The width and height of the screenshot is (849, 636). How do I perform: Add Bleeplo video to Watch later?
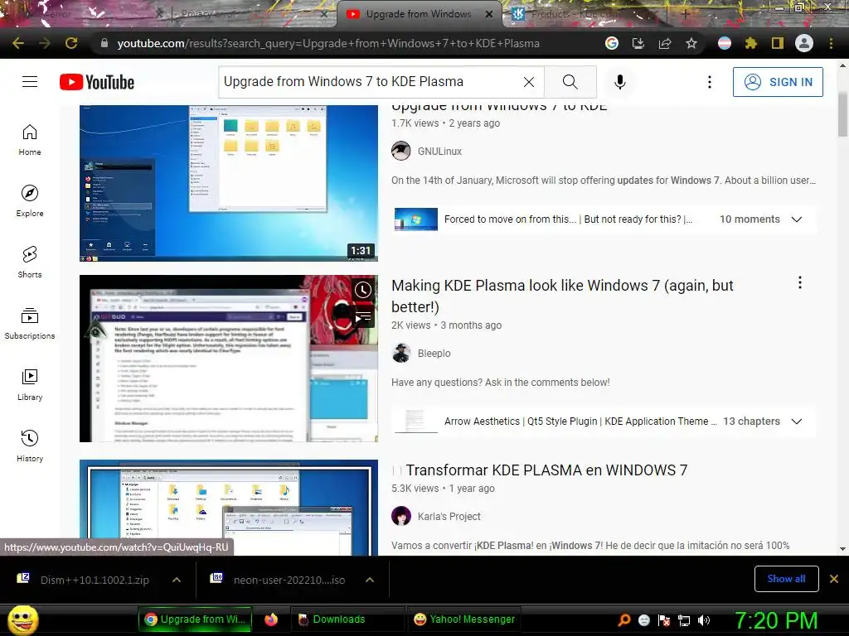point(363,290)
